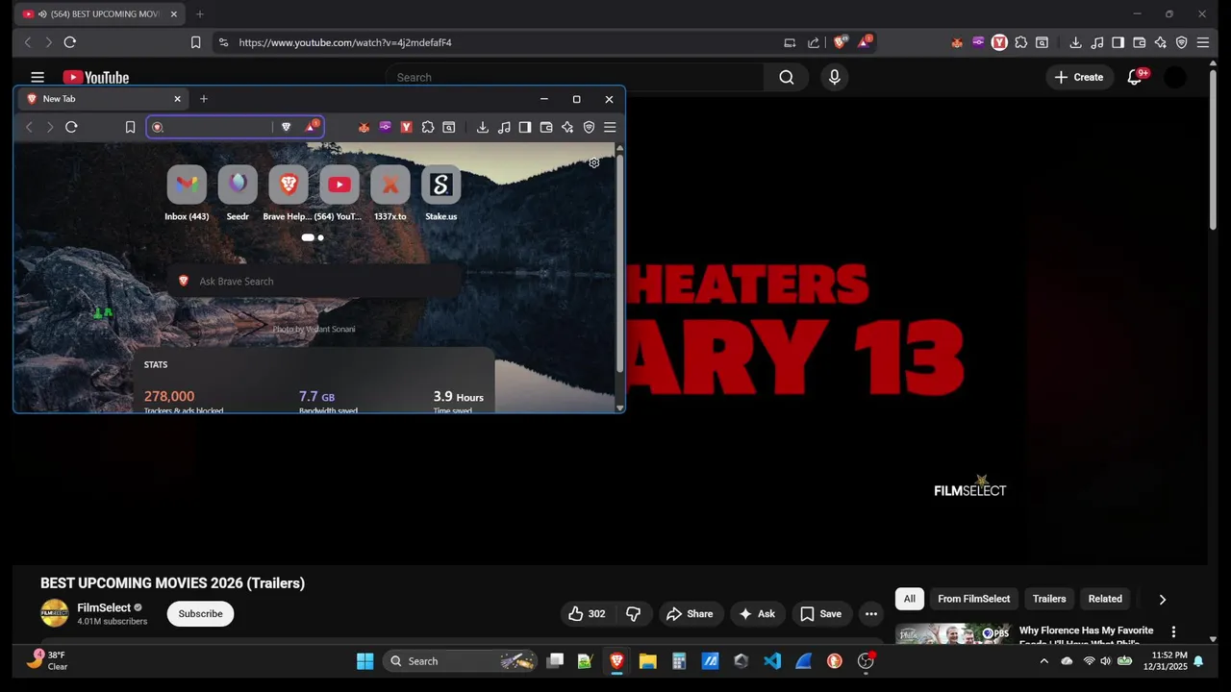Click YouTube search field

[575, 78]
